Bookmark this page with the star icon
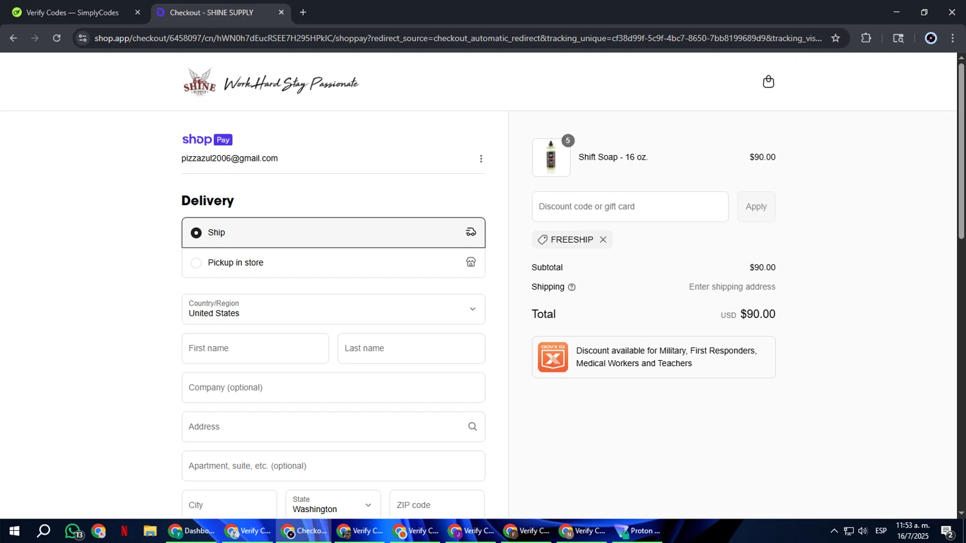966x543 pixels. [835, 38]
